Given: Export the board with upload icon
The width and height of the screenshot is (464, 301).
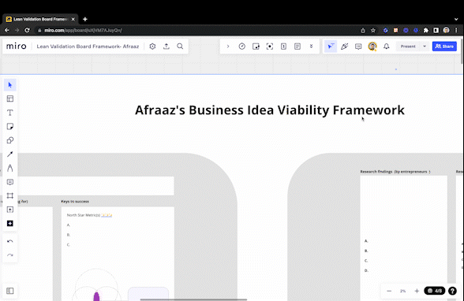Looking at the screenshot, I should [x=167, y=46].
